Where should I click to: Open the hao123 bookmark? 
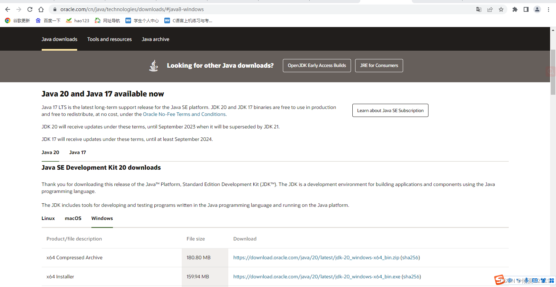(77, 20)
